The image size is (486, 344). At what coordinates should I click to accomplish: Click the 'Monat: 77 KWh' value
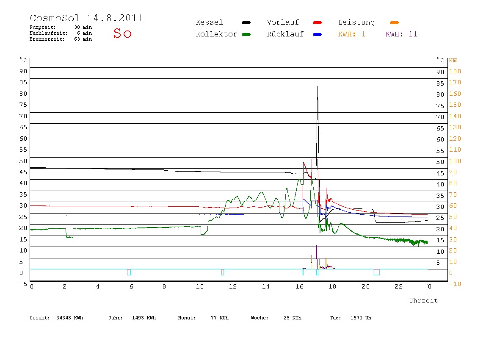[x=203, y=318]
